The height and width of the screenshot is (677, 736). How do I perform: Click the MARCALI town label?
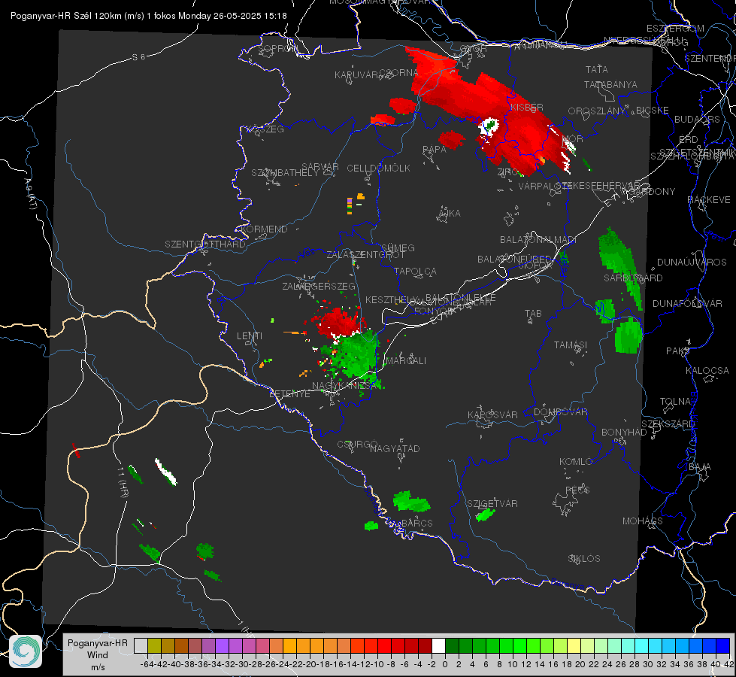point(406,361)
